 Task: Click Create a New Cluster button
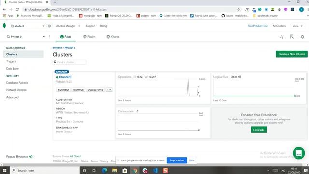tap(292, 54)
